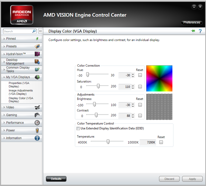
Task: Click the HydraVision monitor icon
Action: [x=37, y=54]
